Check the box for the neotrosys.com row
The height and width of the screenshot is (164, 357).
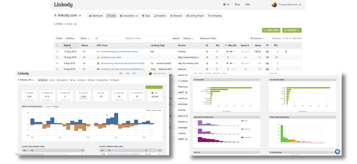(57, 69)
